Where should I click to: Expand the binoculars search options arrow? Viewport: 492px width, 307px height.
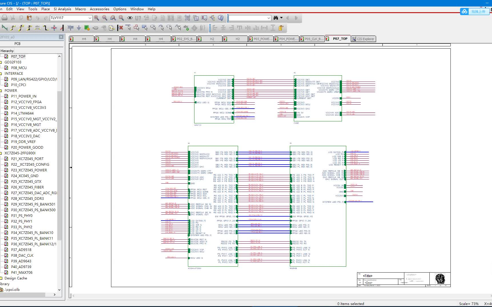click(281, 18)
